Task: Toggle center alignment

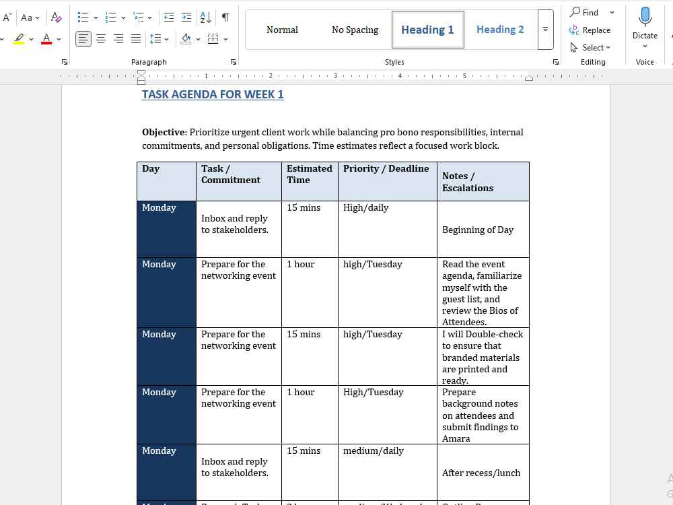Action: 101,39
